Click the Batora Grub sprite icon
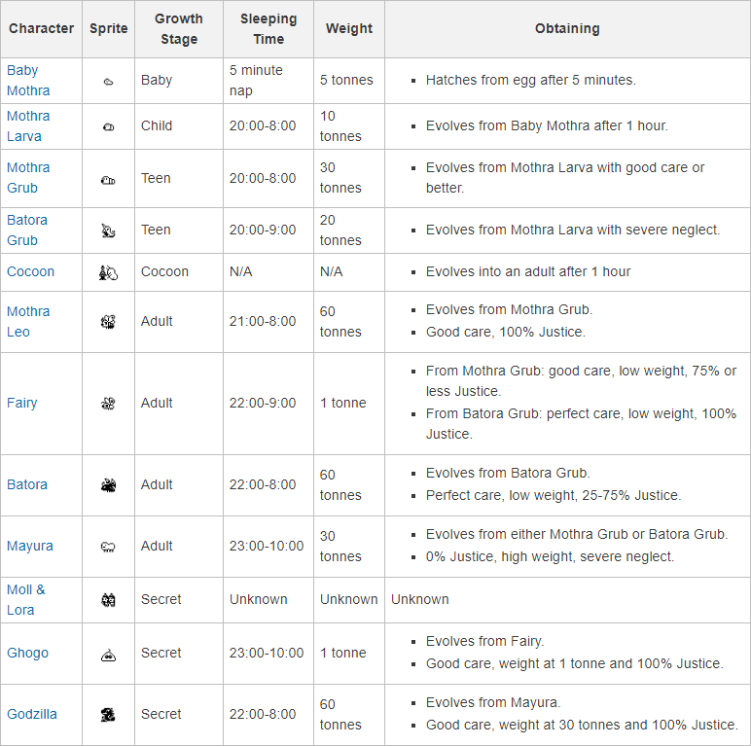 [108, 231]
